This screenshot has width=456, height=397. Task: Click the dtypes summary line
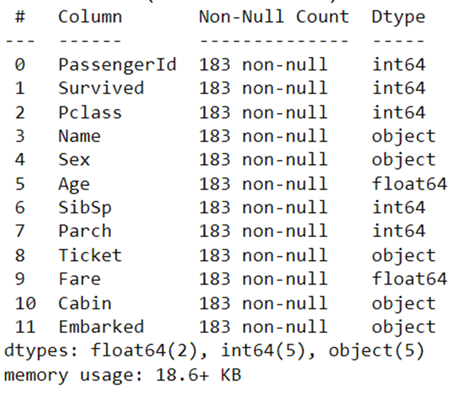[214, 351]
